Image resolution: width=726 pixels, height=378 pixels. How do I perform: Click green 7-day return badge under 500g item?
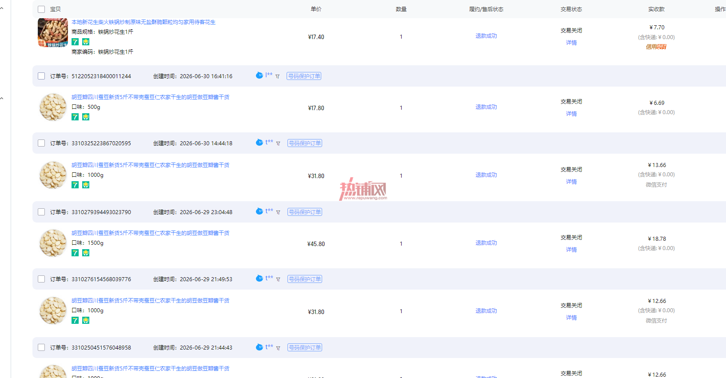[x=75, y=117]
